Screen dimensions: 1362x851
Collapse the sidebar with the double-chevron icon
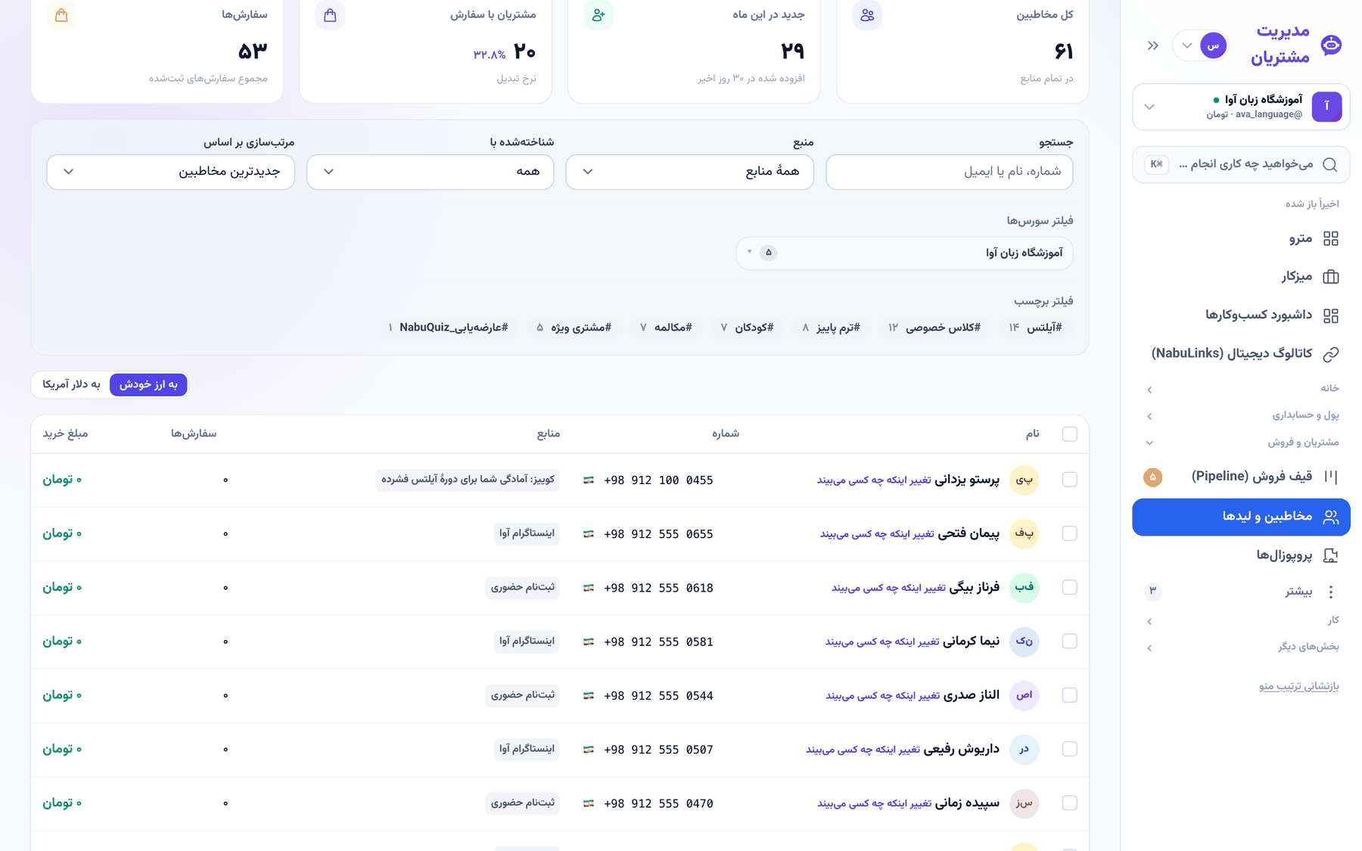pyautogui.click(x=1152, y=45)
